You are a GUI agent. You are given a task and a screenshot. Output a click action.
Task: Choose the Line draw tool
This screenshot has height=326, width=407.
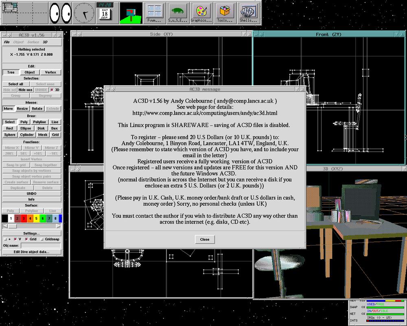coord(55,122)
